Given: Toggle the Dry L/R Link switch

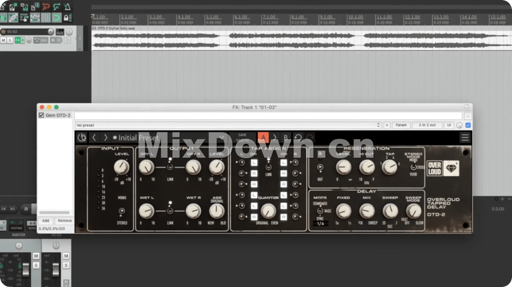Looking at the screenshot, I should (x=170, y=168).
